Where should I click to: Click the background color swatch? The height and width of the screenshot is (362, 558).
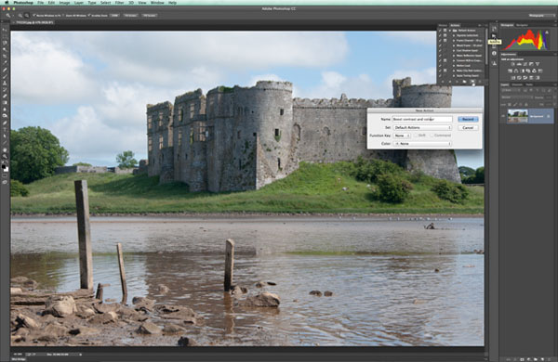click(7, 170)
